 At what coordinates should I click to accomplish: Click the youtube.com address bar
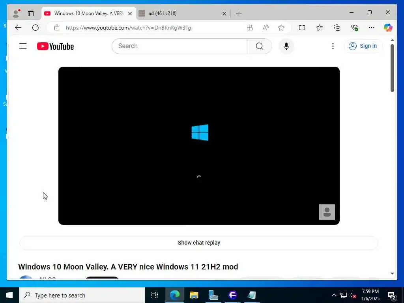[x=128, y=28]
